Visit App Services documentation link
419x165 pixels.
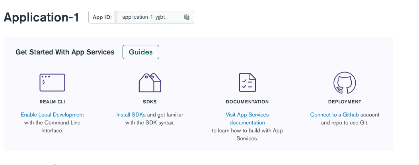click(x=247, y=118)
